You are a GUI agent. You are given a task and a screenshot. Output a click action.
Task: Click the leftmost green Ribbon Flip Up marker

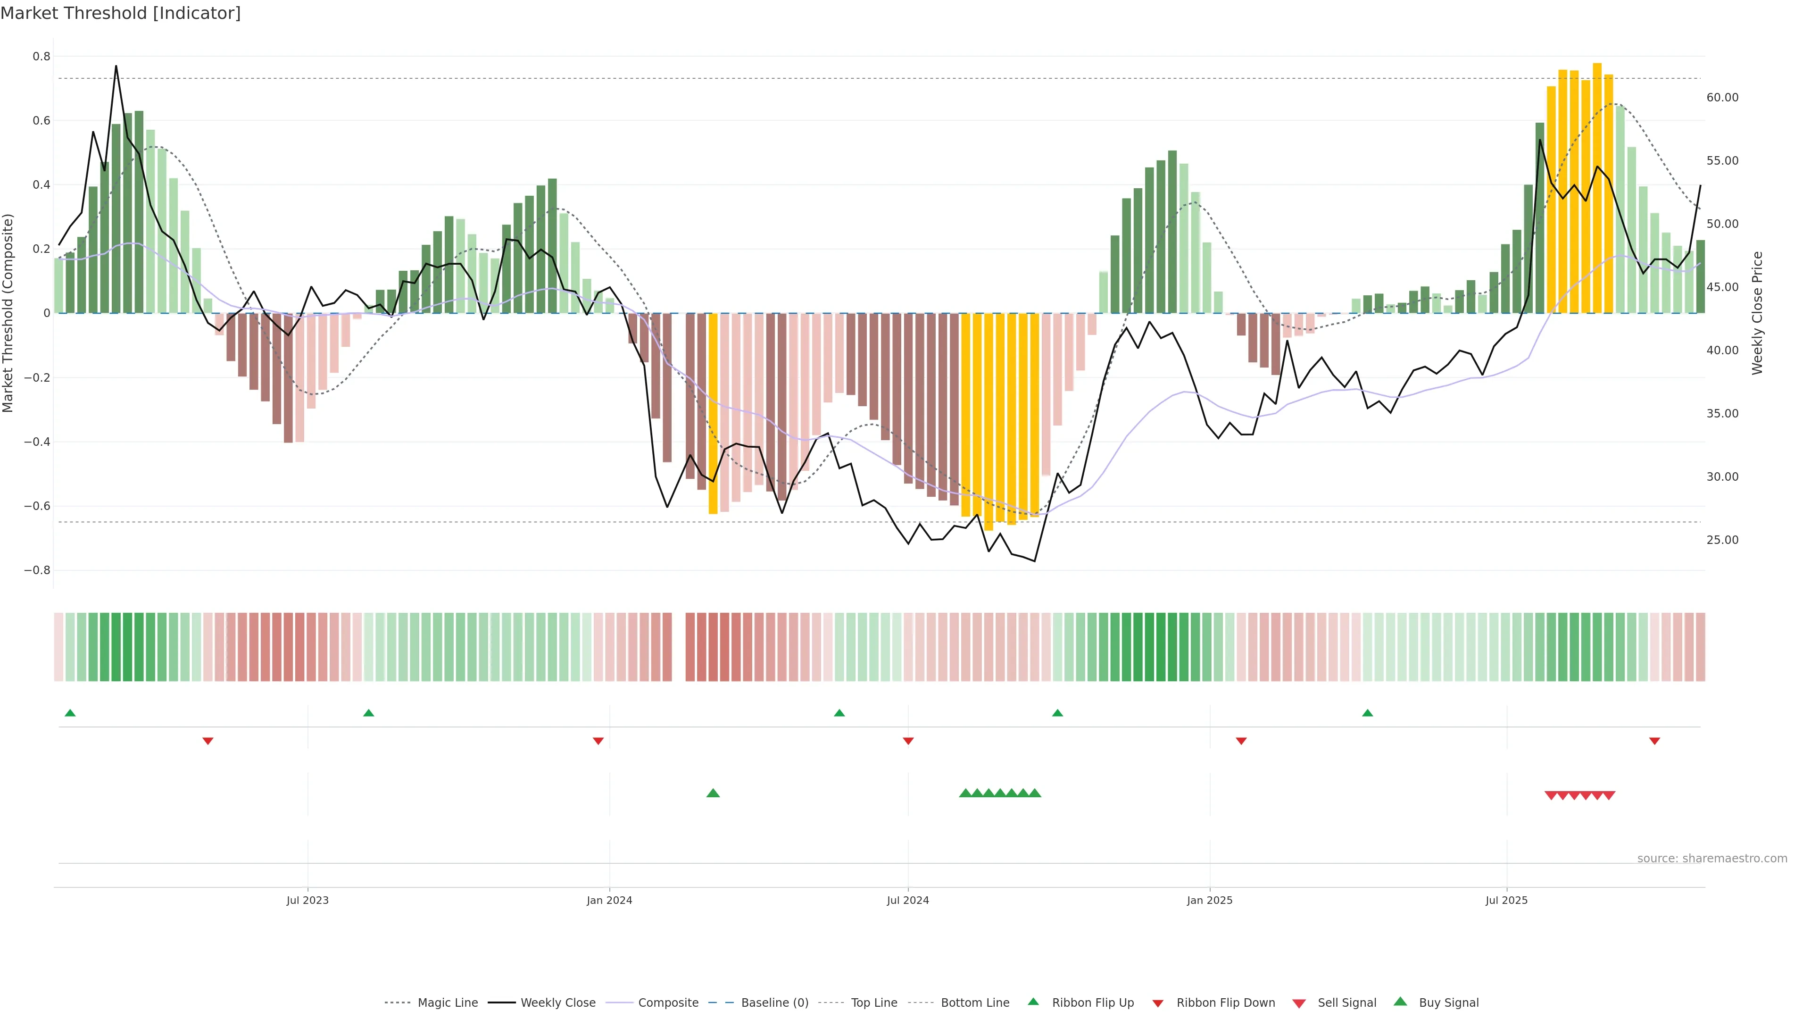point(70,713)
